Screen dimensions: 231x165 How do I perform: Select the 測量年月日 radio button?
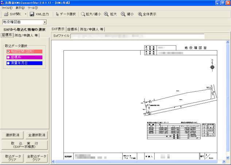pos(8,63)
